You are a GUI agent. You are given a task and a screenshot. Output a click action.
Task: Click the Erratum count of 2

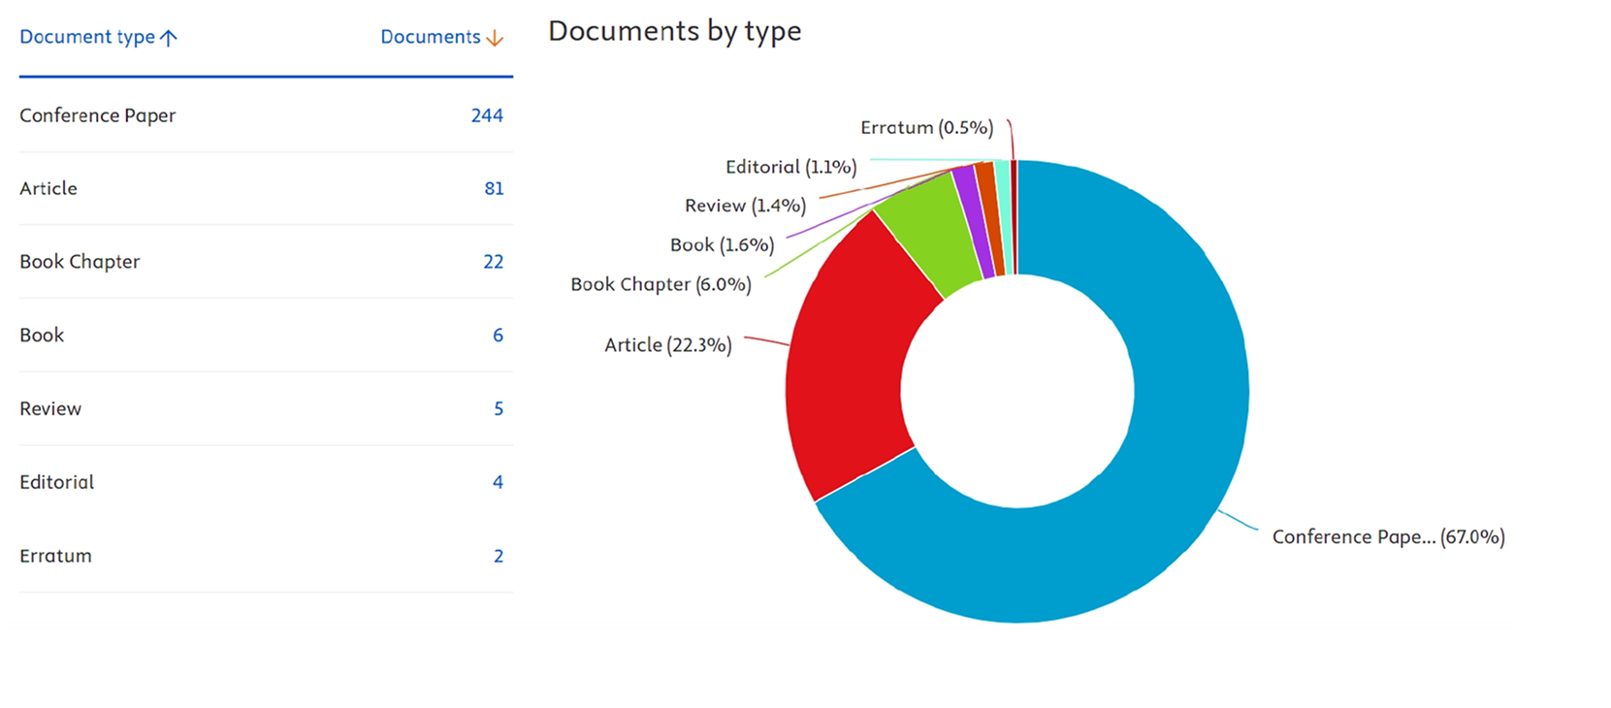[499, 556]
